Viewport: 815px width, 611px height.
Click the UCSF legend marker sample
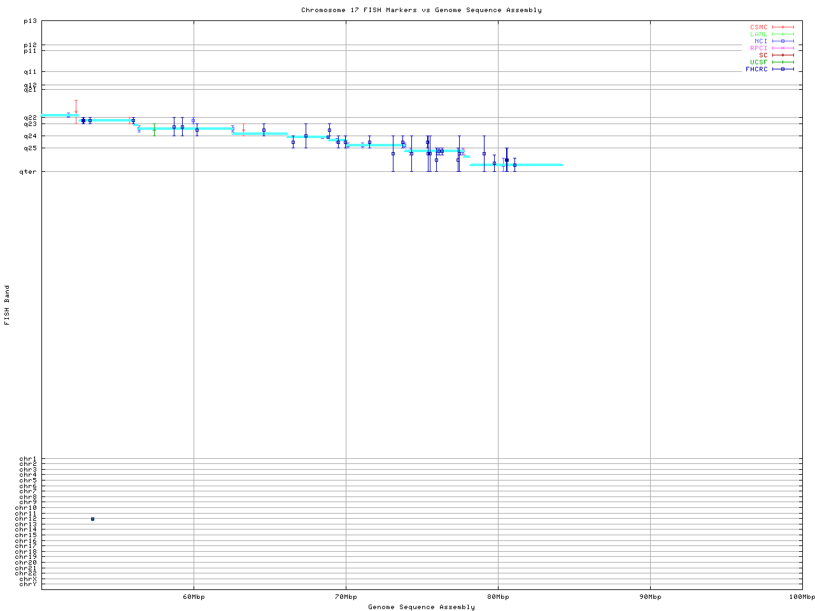click(x=783, y=62)
